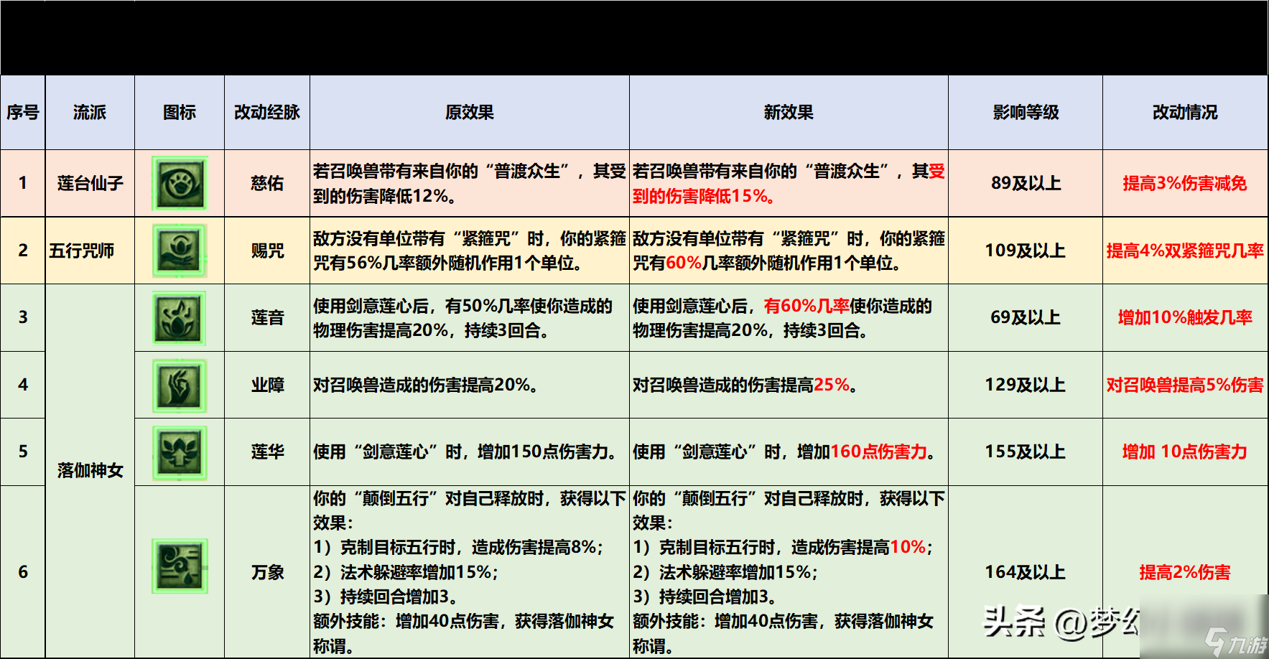Select the 图标 column header
This screenshot has height=659, width=1269.
click(x=180, y=113)
